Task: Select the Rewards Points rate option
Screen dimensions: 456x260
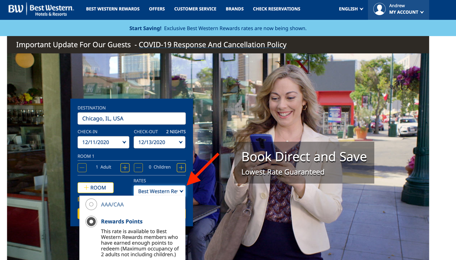Action: 122,221
